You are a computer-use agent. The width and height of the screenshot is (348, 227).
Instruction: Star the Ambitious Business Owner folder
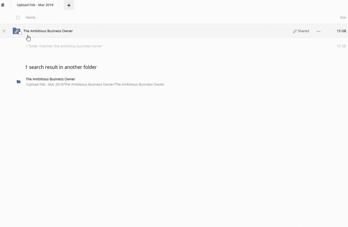pos(4,31)
